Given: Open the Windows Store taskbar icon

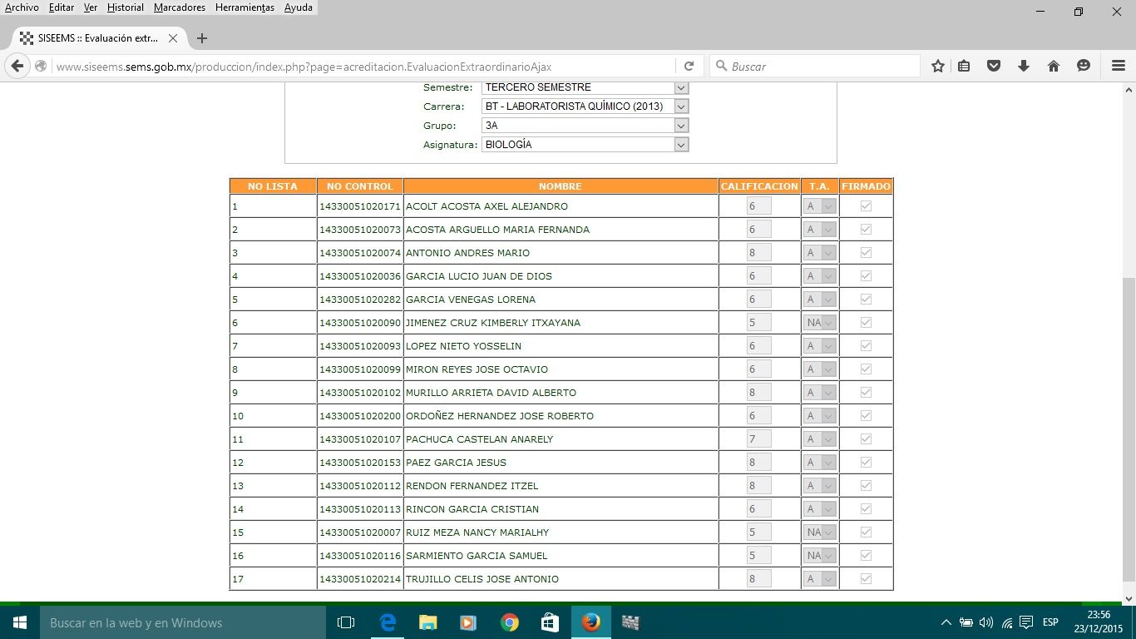Looking at the screenshot, I should (550, 622).
